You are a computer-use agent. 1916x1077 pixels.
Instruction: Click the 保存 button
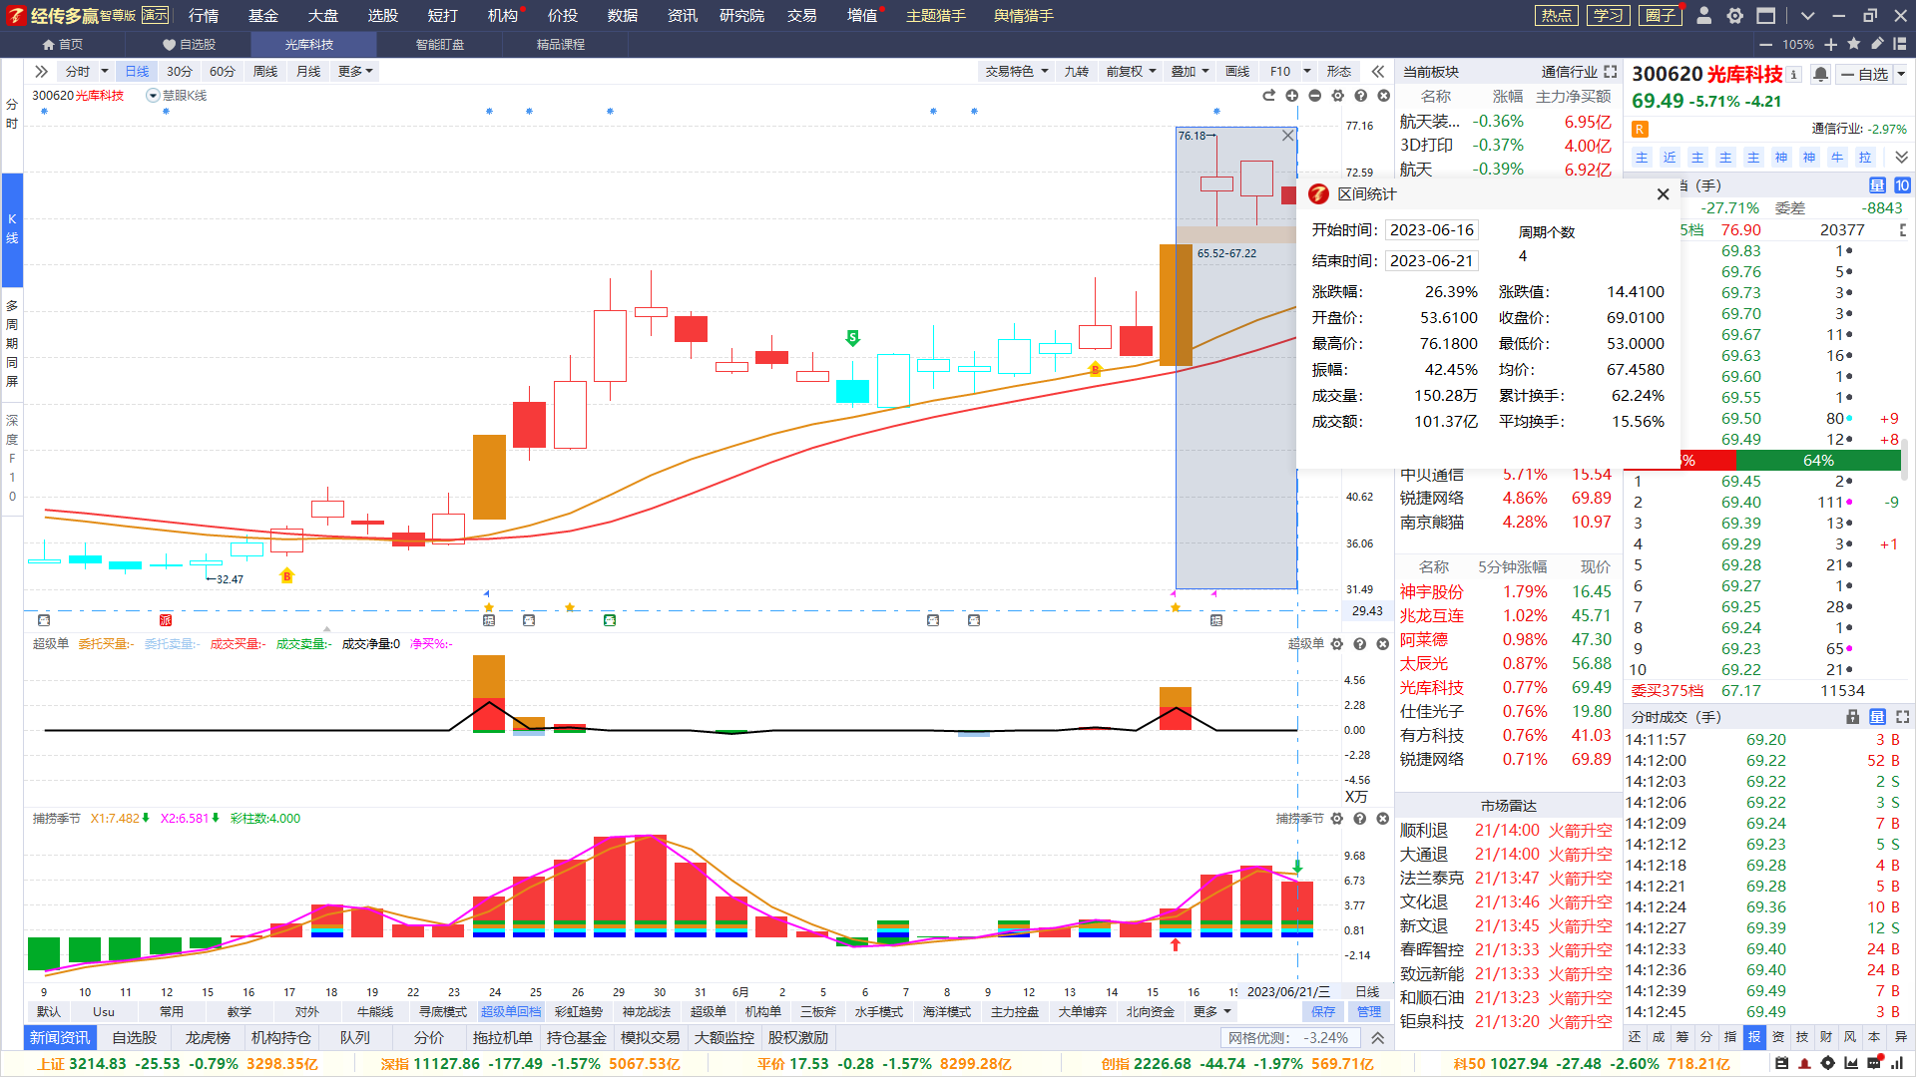(1323, 1011)
